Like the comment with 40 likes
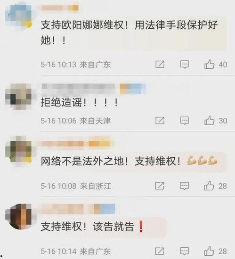 tap(210, 64)
